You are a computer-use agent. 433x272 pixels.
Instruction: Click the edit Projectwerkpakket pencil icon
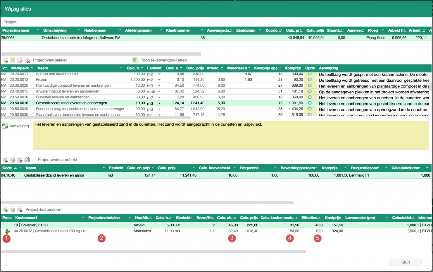20,60
